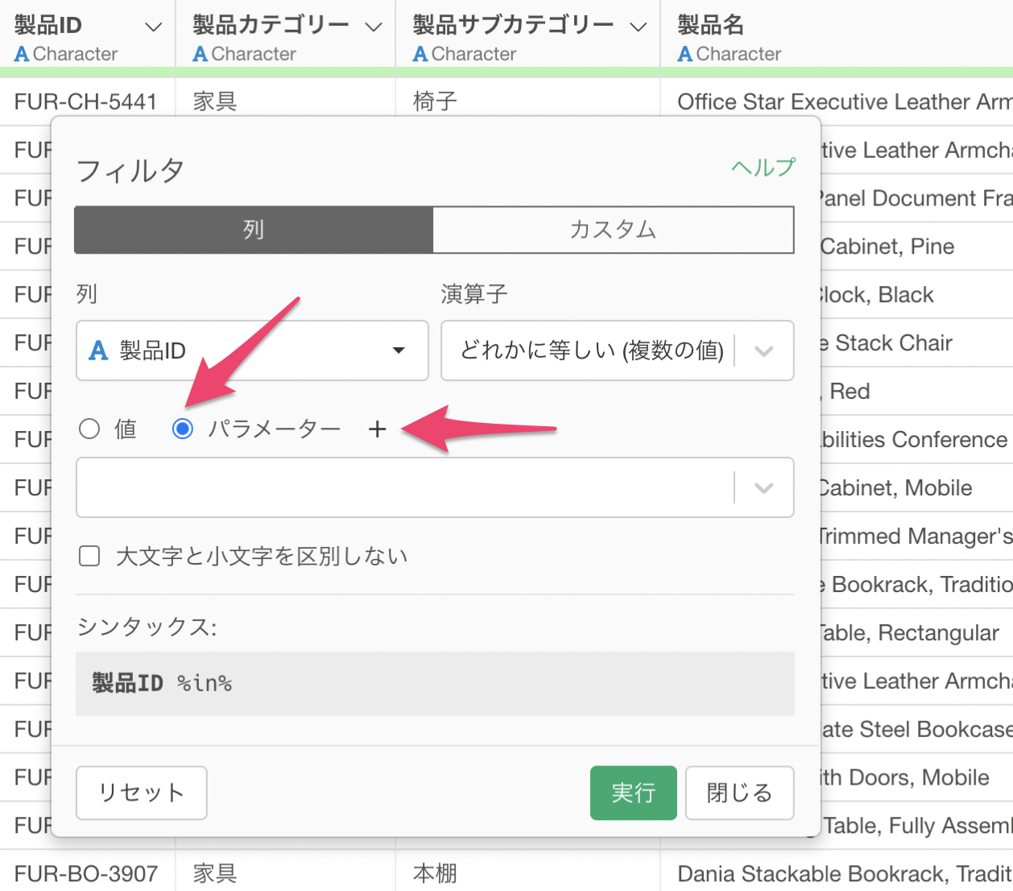Open the 製品ID column header menu
The height and width of the screenshot is (891, 1013).
[153, 27]
